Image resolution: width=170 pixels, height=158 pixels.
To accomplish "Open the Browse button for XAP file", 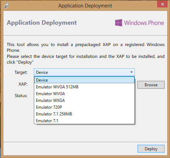I will pyautogui.click(x=151, y=85).
